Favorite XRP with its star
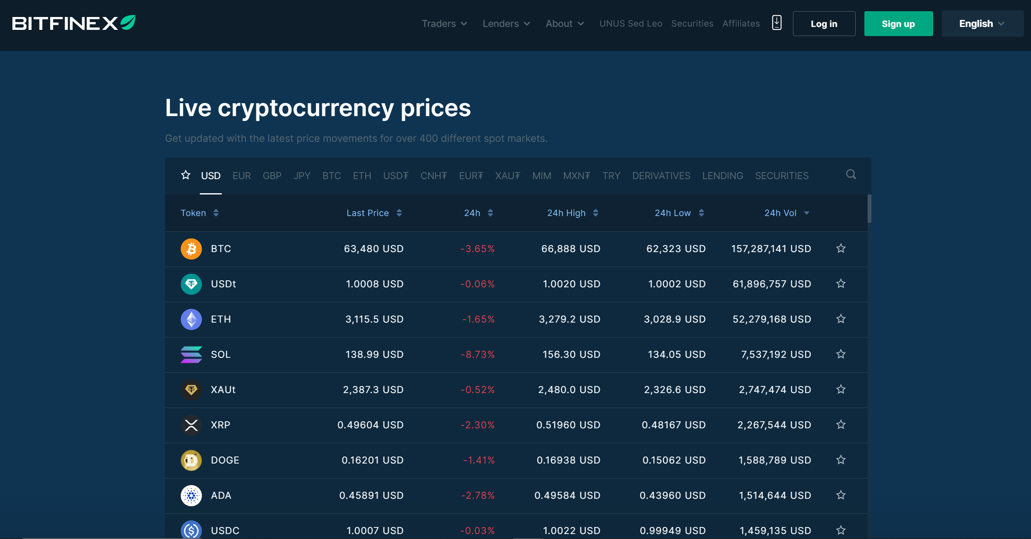 [x=841, y=425]
